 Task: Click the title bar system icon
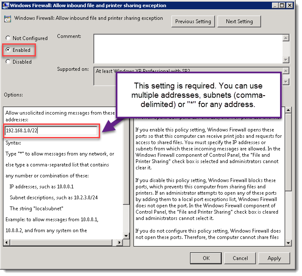tap(6, 5)
